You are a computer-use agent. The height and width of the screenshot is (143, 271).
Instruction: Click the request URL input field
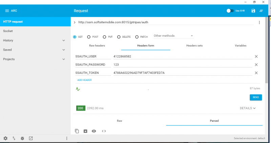pyautogui.click(x=166, y=22)
